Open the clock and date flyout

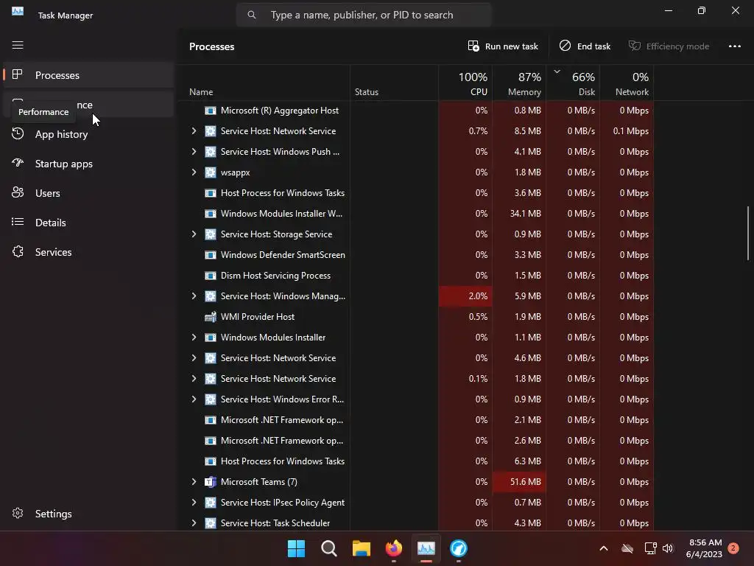coord(705,548)
